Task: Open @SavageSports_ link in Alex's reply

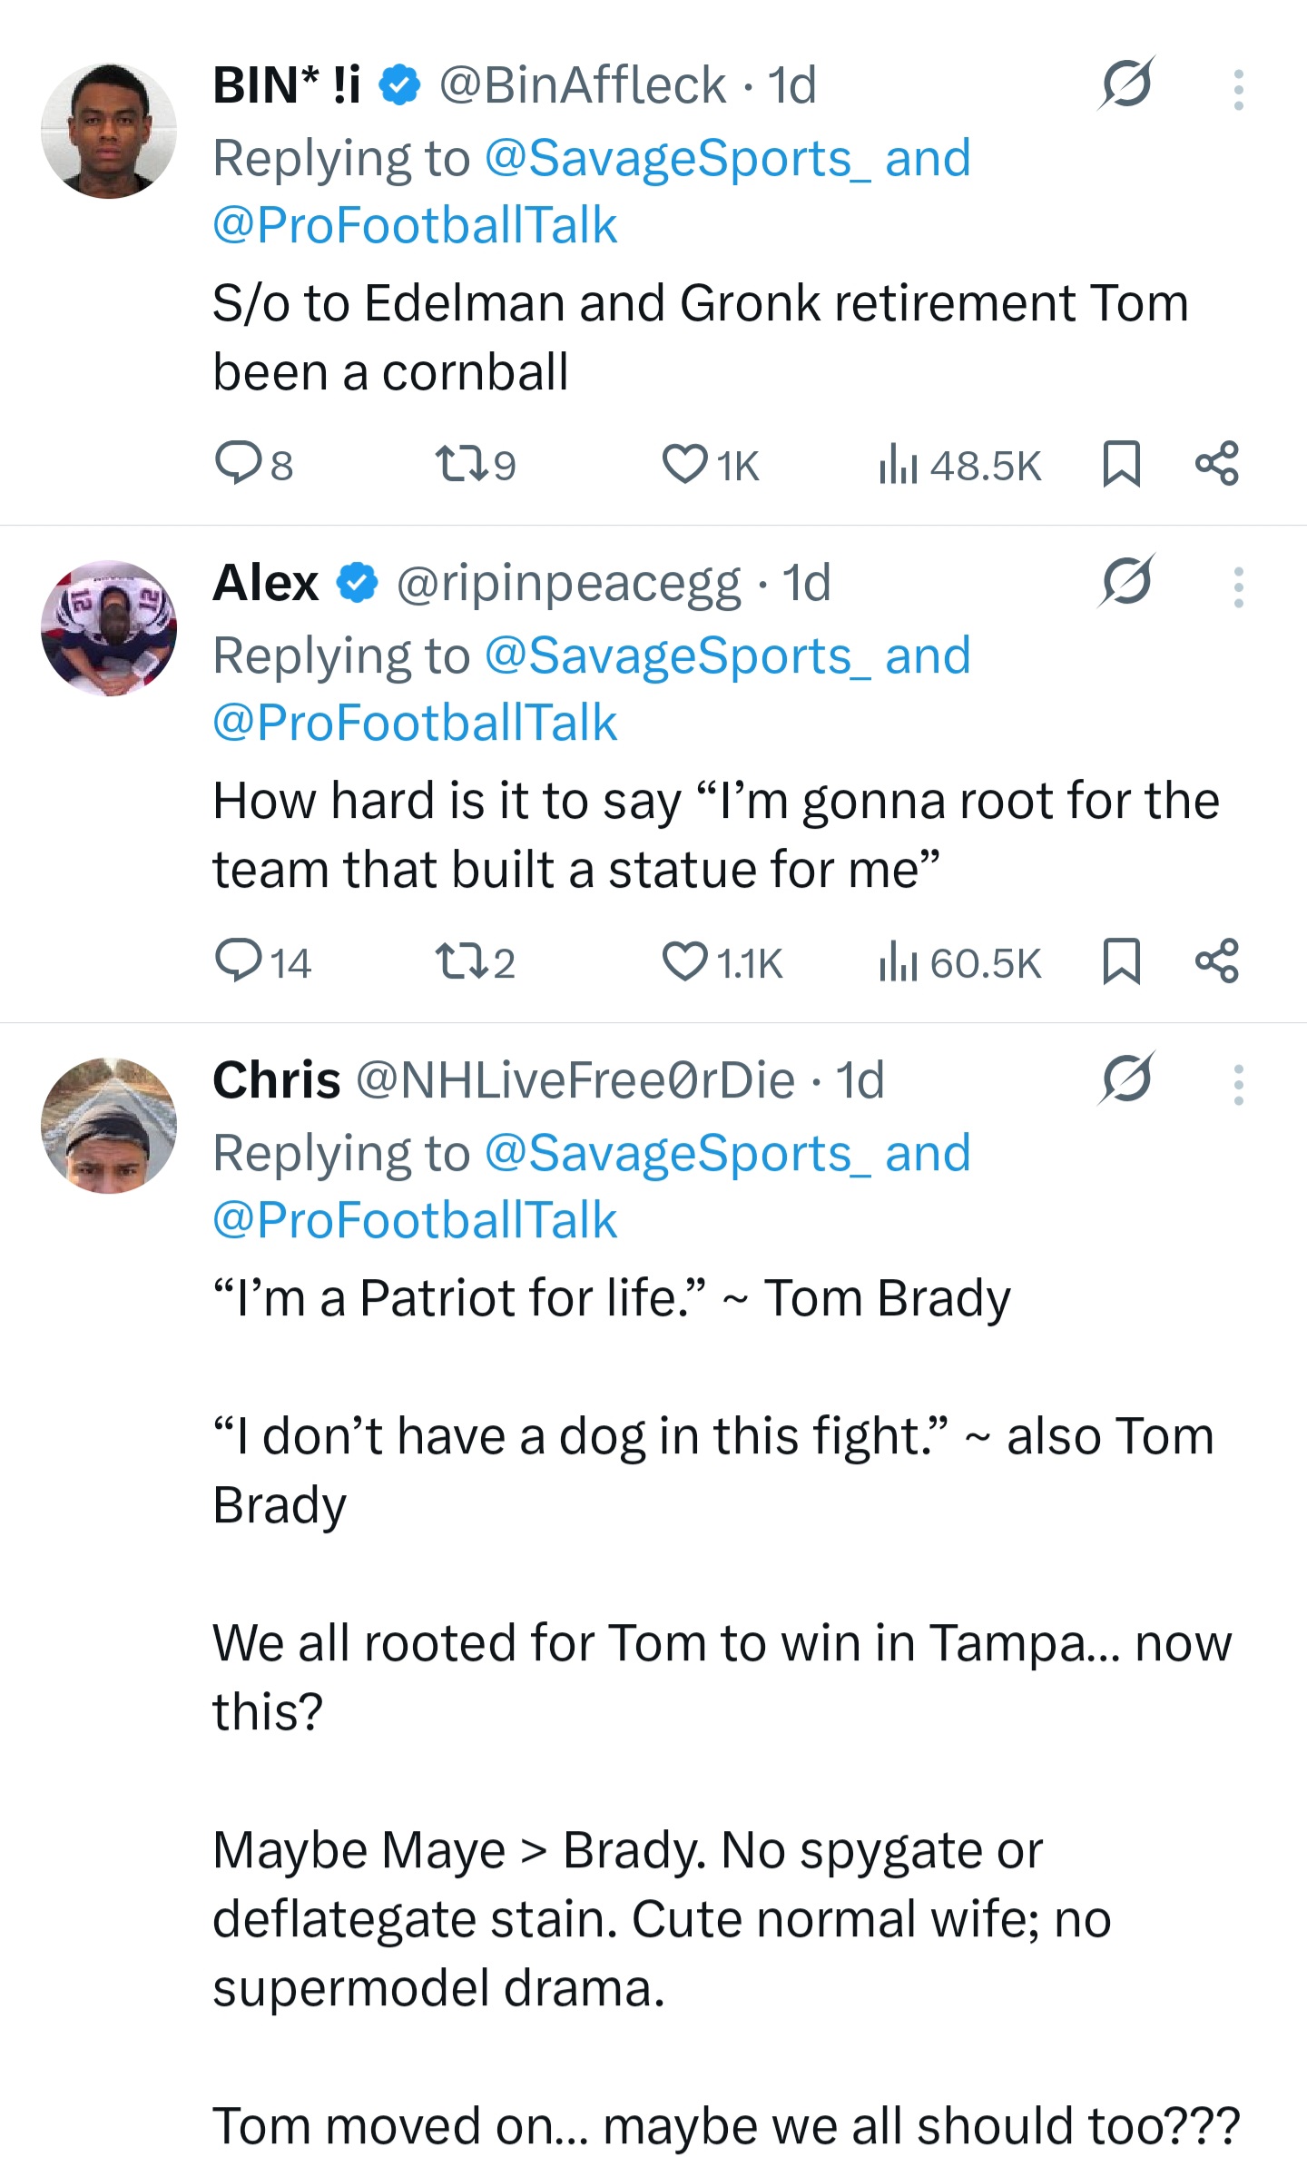Action: click(677, 655)
